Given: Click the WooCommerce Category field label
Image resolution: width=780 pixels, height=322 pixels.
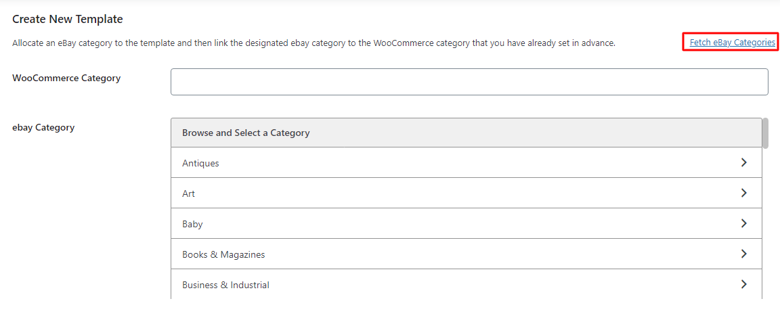Looking at the screenshot, I should tap(66, 78).
